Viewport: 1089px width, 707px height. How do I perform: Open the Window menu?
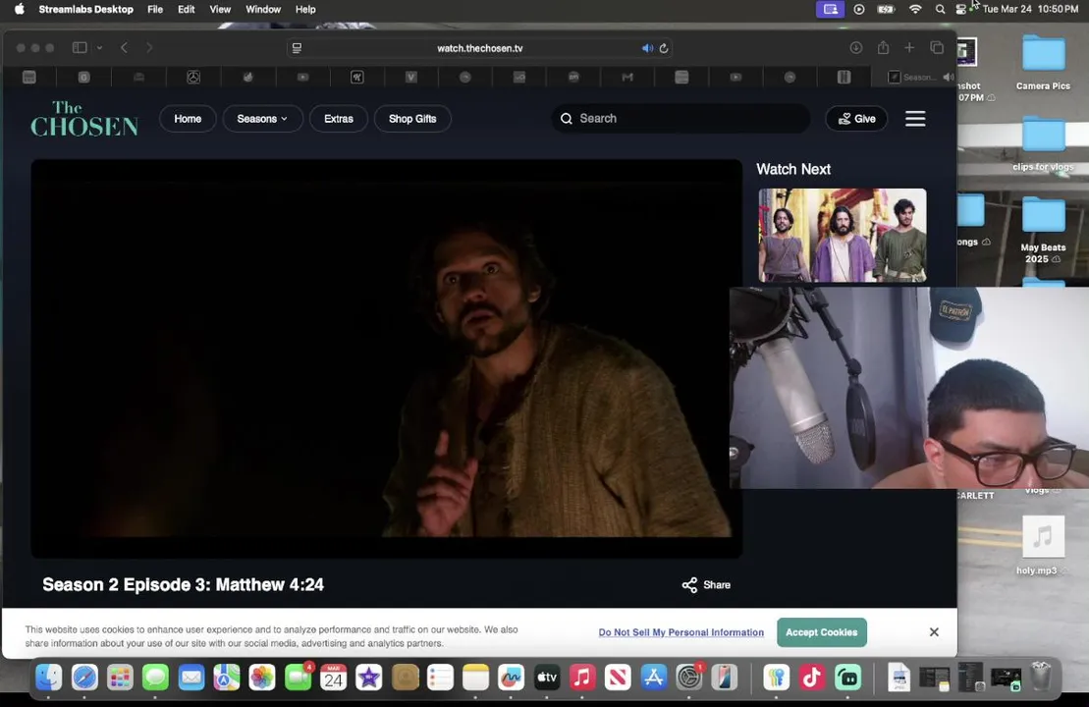263,9
